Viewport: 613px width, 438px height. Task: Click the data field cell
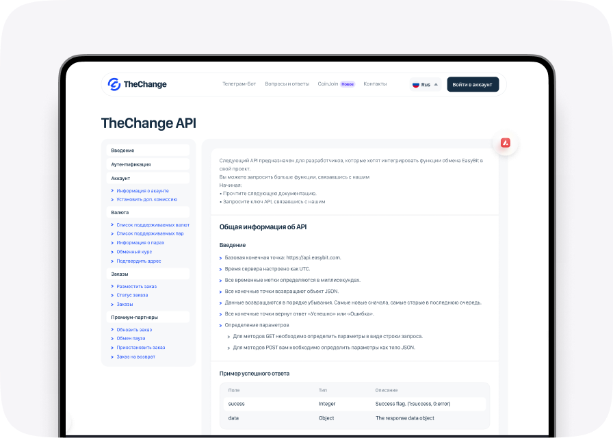[233, 418]
